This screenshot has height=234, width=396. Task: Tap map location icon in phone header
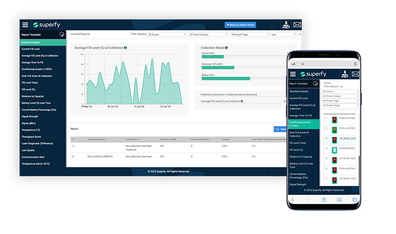(345, 74)
